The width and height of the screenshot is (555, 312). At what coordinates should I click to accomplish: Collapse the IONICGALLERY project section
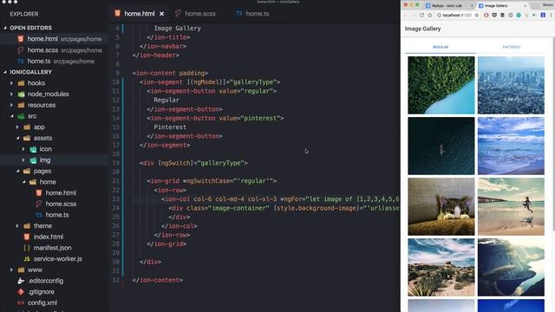click(5, 72)
